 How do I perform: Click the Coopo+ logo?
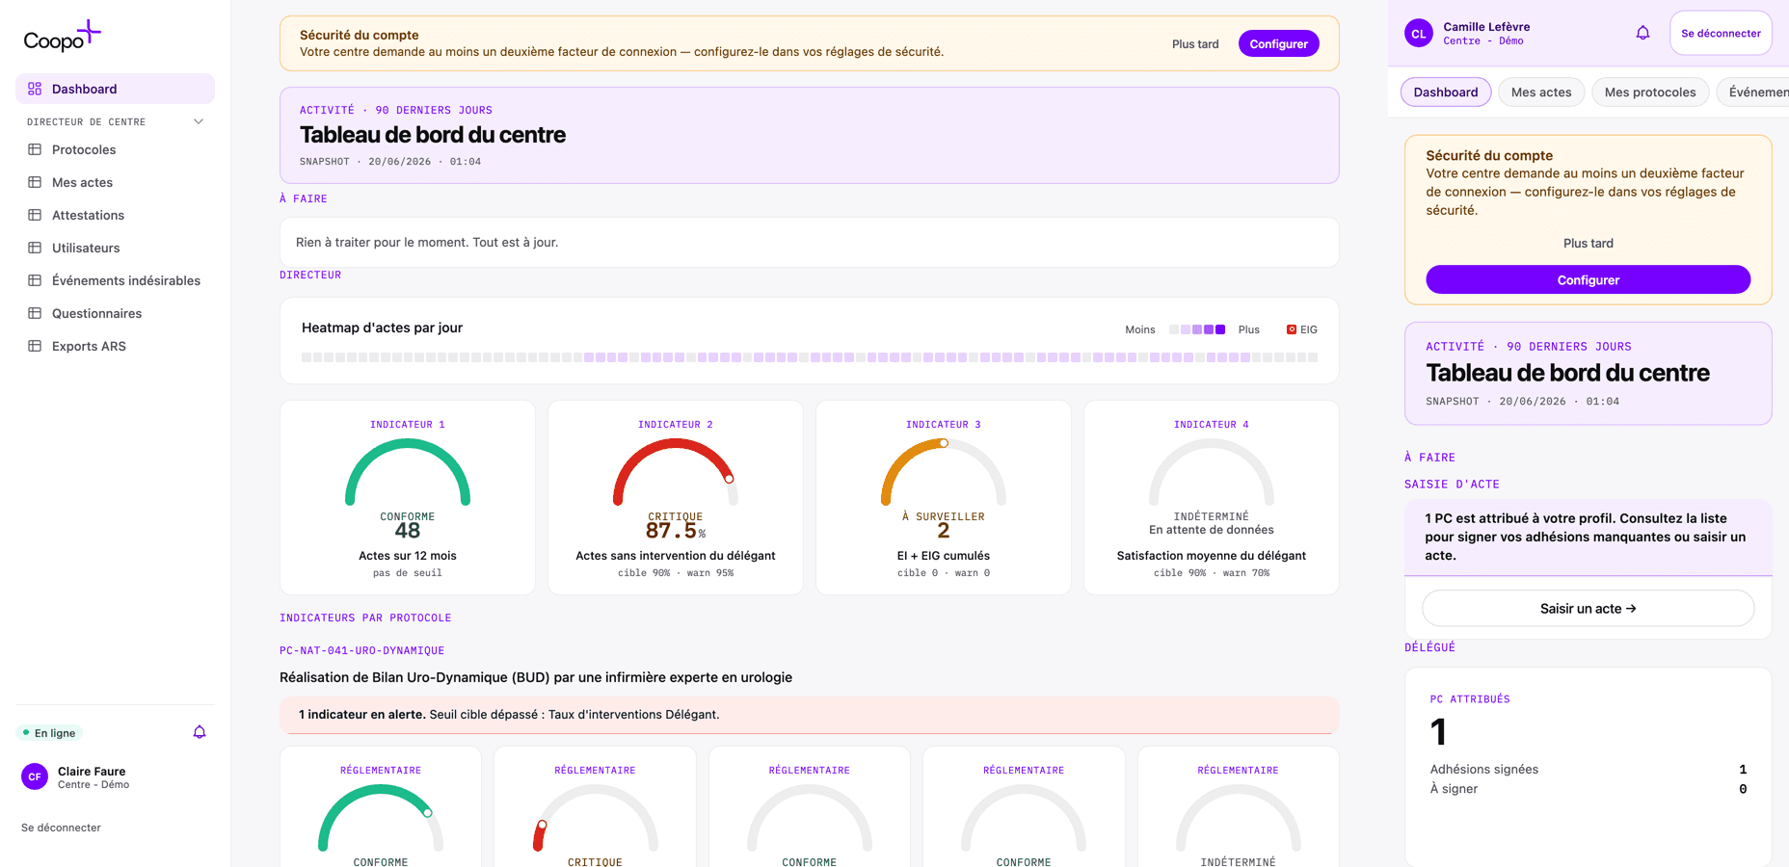click(x=62, y=37)
